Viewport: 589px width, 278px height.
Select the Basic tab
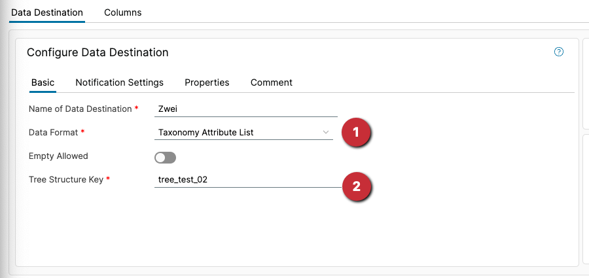click(43, 82)
